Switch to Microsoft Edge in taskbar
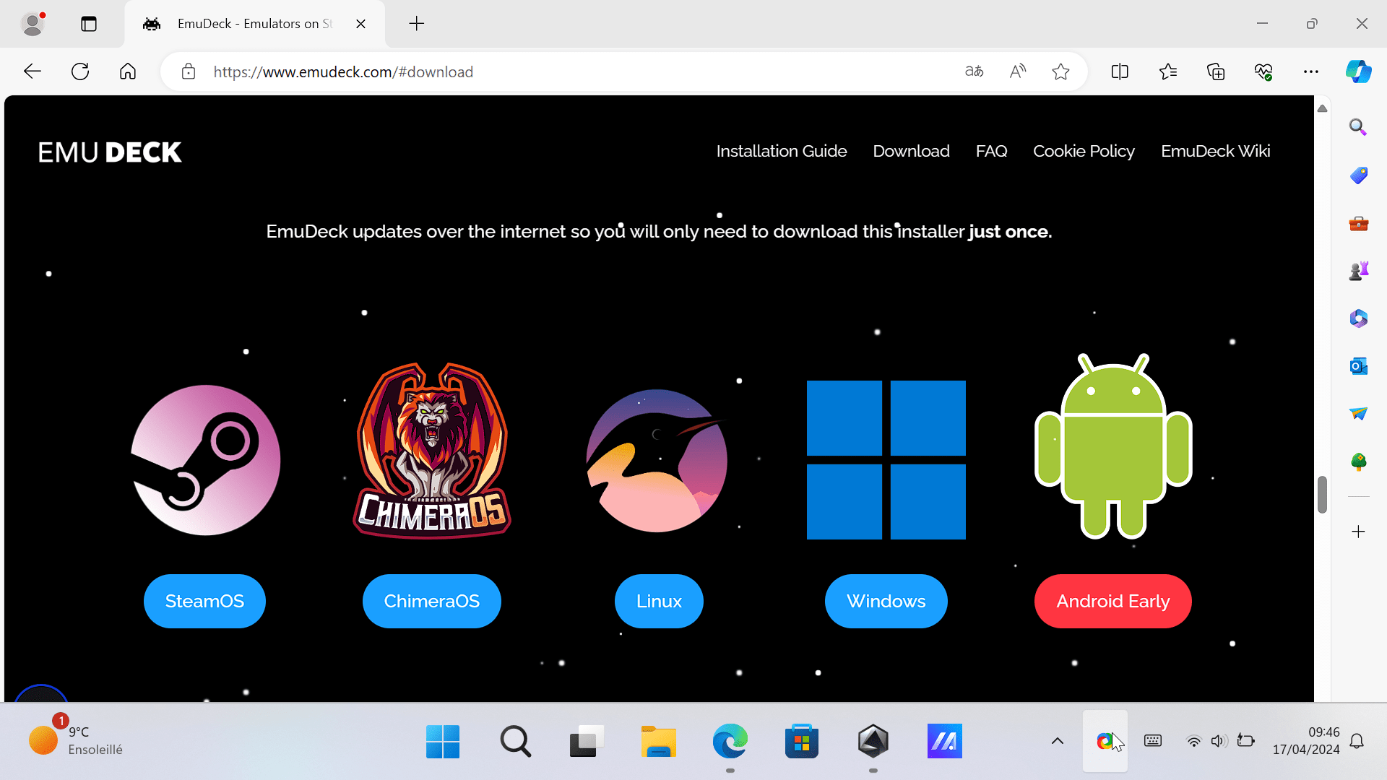This screenshot has width=1387, height=780. pos(730,741)
